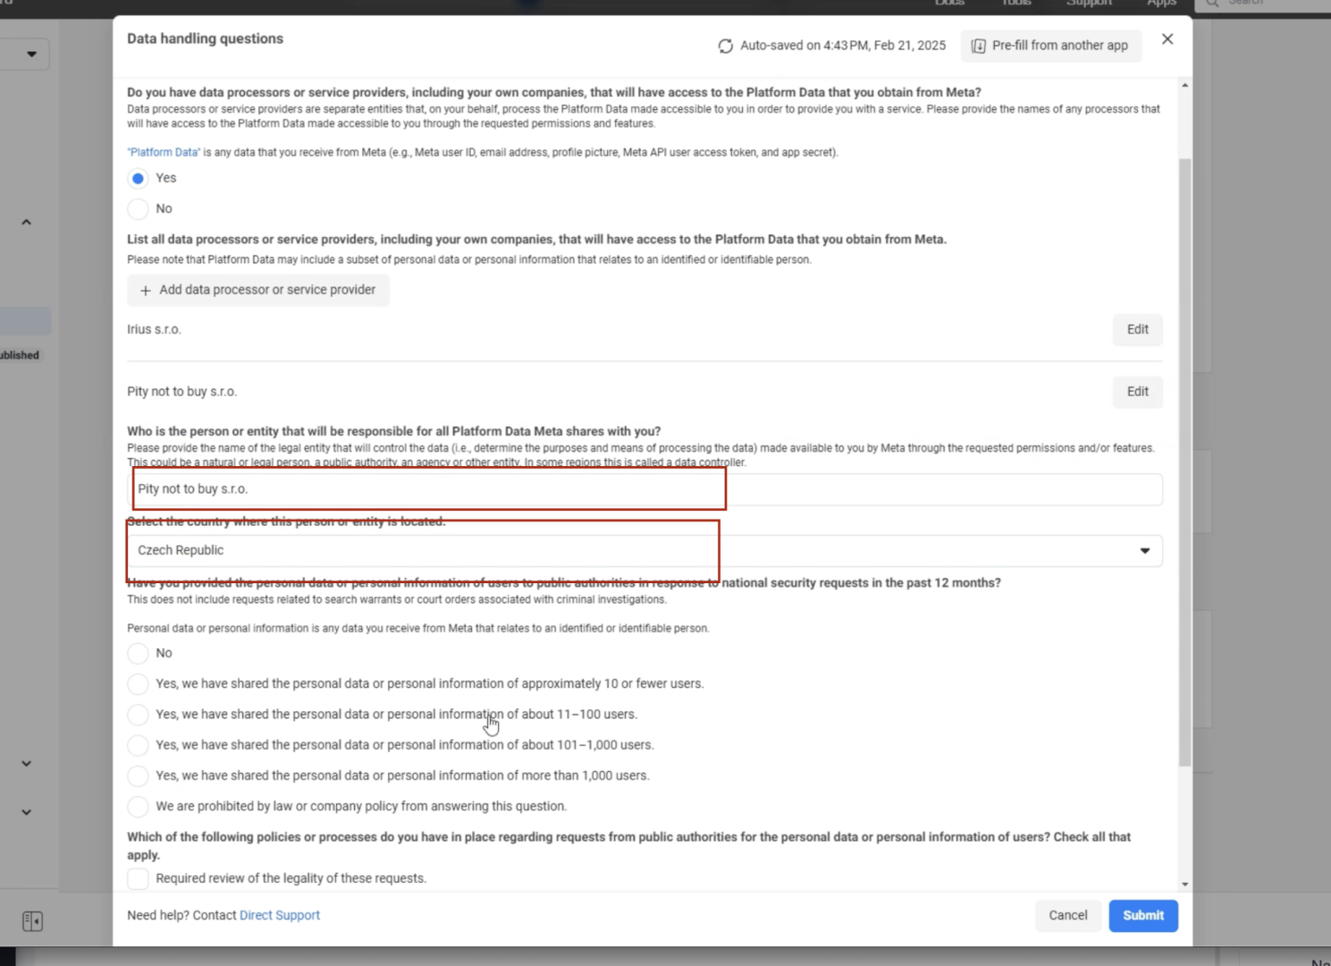Select No for national security requests
Screen dimensions: 1331x966
coord(138,653)
